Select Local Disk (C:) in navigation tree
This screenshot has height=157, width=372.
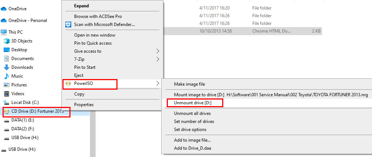[x=25, y=102]
